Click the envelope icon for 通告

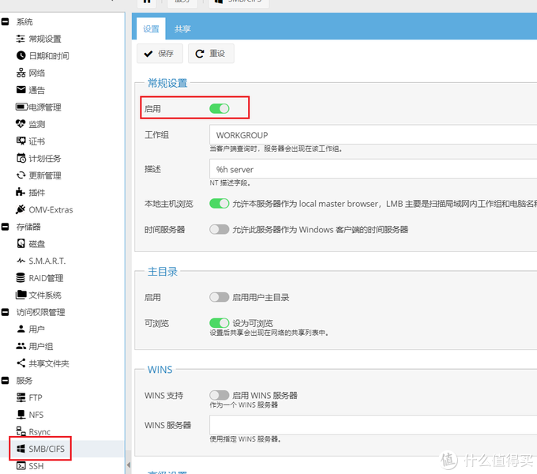point(21,90)
